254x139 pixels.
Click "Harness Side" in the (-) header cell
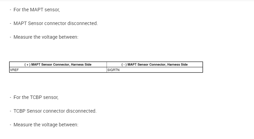pos(177,64)
